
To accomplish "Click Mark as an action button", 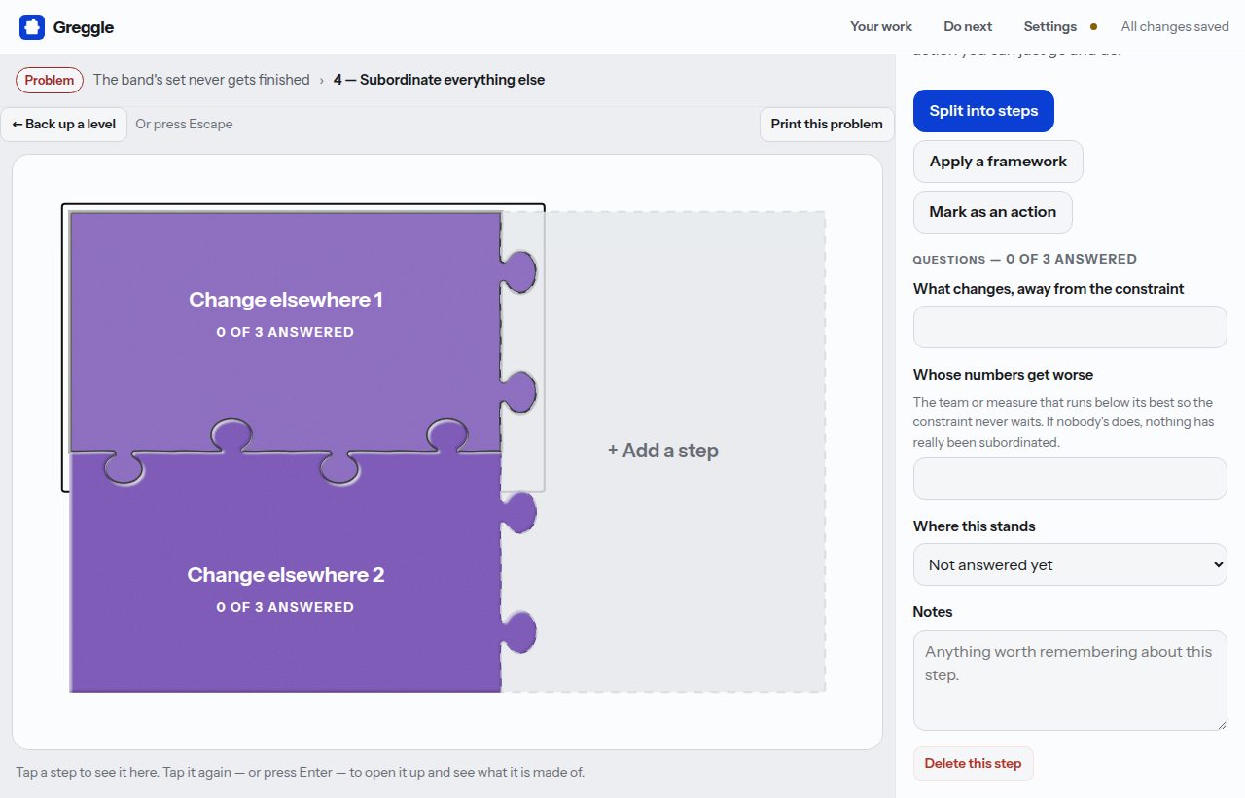I will click(x=992, y=212).
